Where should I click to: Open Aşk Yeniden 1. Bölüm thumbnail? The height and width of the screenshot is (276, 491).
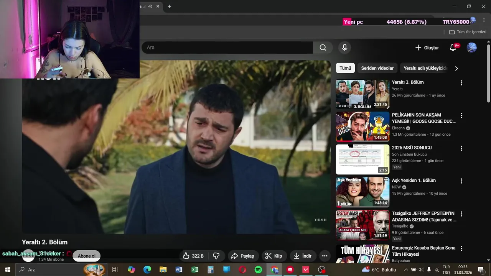point(362,192)
